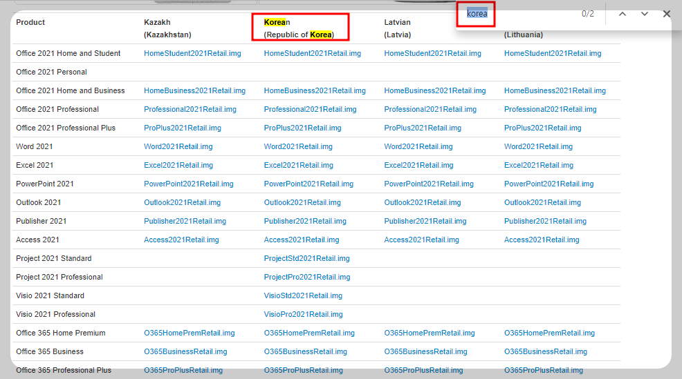The width and height of the screenshot is (682, 379).
Task: Open Korean Outlook2021Retail.img link
Action: 302,203
